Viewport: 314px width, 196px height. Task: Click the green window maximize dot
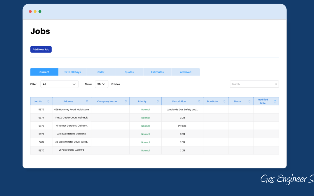click(40, 12)
